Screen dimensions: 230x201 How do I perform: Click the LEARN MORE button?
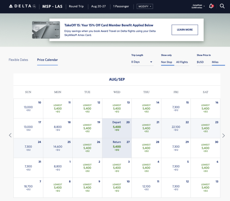[185, 30]
